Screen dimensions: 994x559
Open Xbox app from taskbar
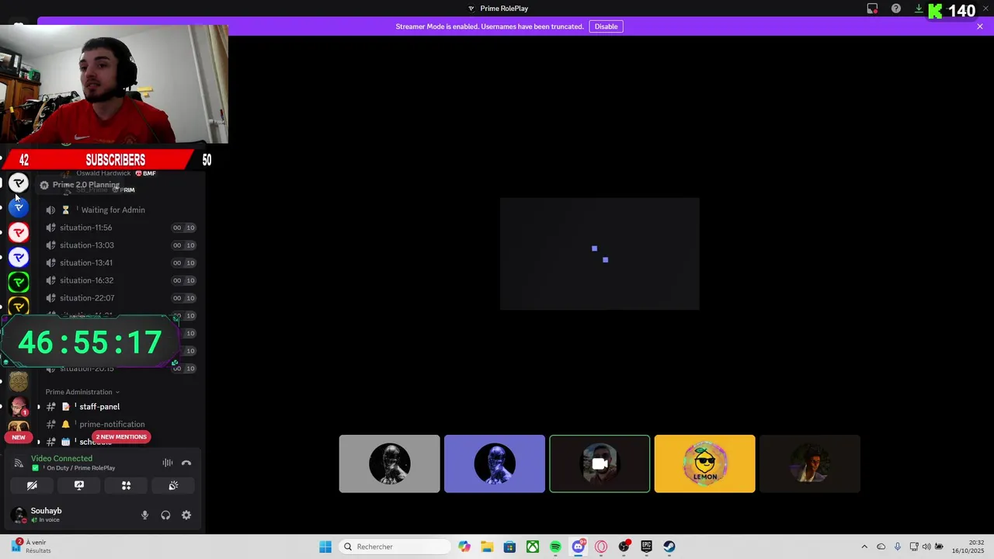(x=533, y=547)
